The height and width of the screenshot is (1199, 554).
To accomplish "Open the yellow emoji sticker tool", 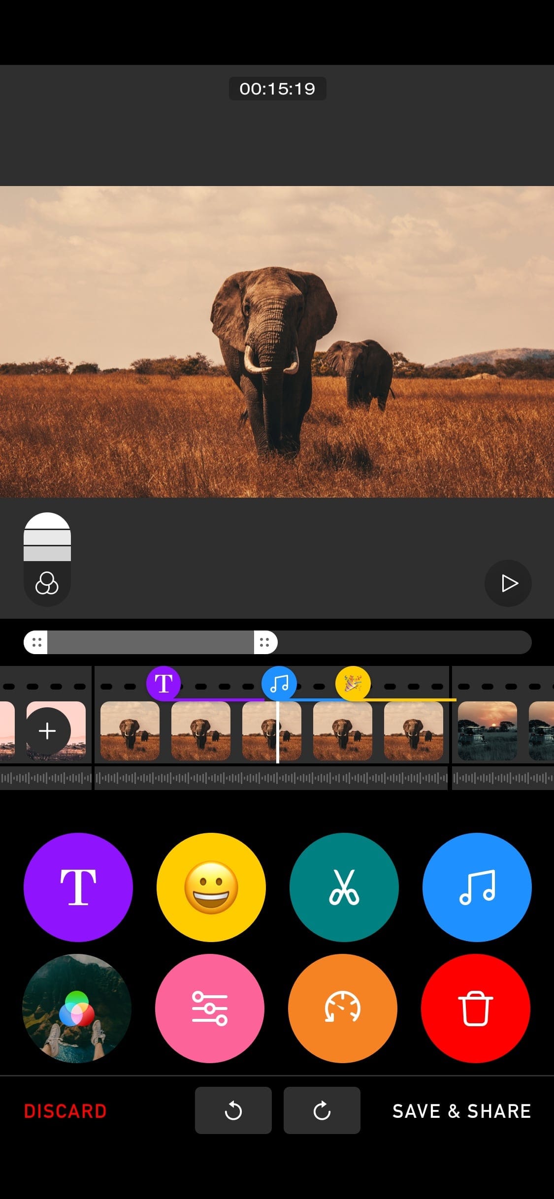I will point(211,887).
